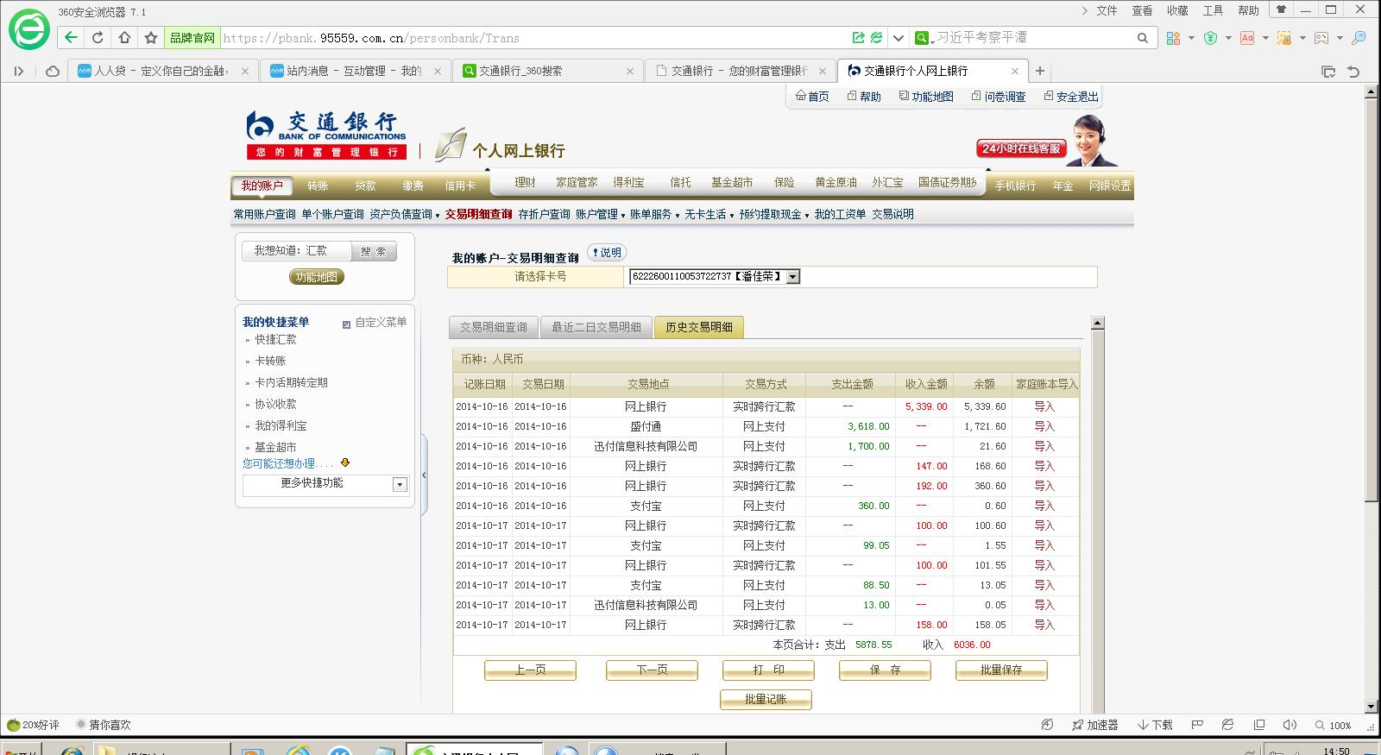Switch to the 最近二日交易明细 tab

pos(596,328)
